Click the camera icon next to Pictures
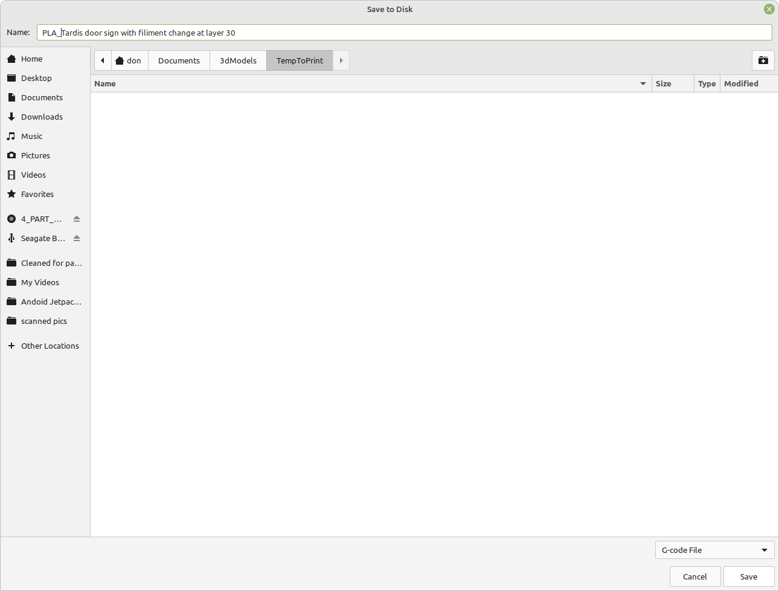The image size is (779, 591). (11, 155)
